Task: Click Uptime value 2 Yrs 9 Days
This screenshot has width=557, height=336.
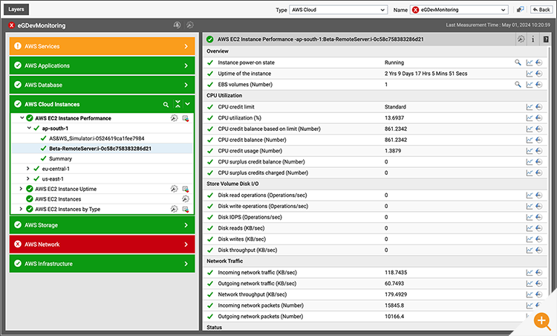Action: 426,74
